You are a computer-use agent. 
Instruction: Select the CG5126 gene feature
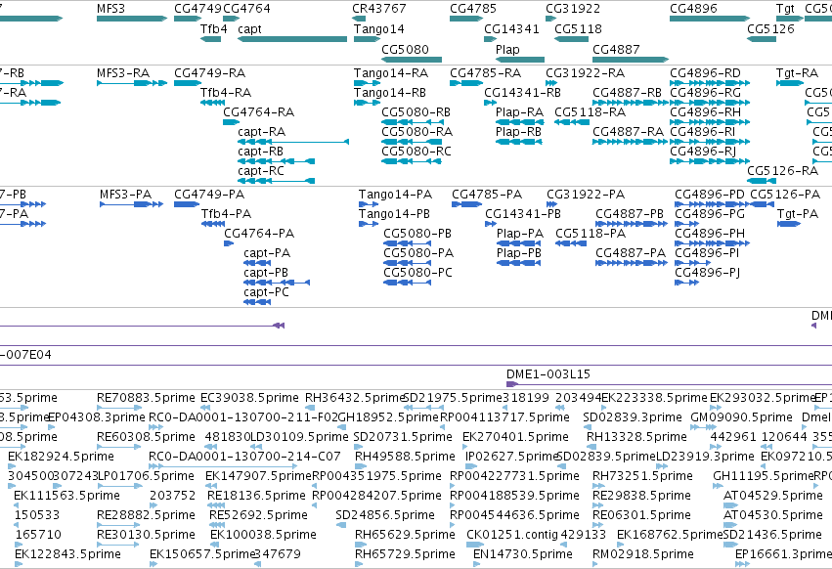coord(762,39)
